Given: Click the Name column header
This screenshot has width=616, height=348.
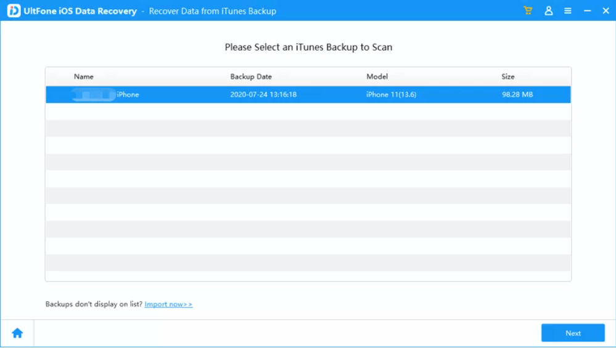Looking at the screenshot, I should click(x=84, y=76).
